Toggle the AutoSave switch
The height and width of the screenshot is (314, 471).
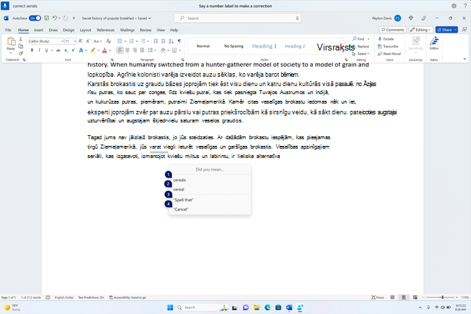pos(35,18)
